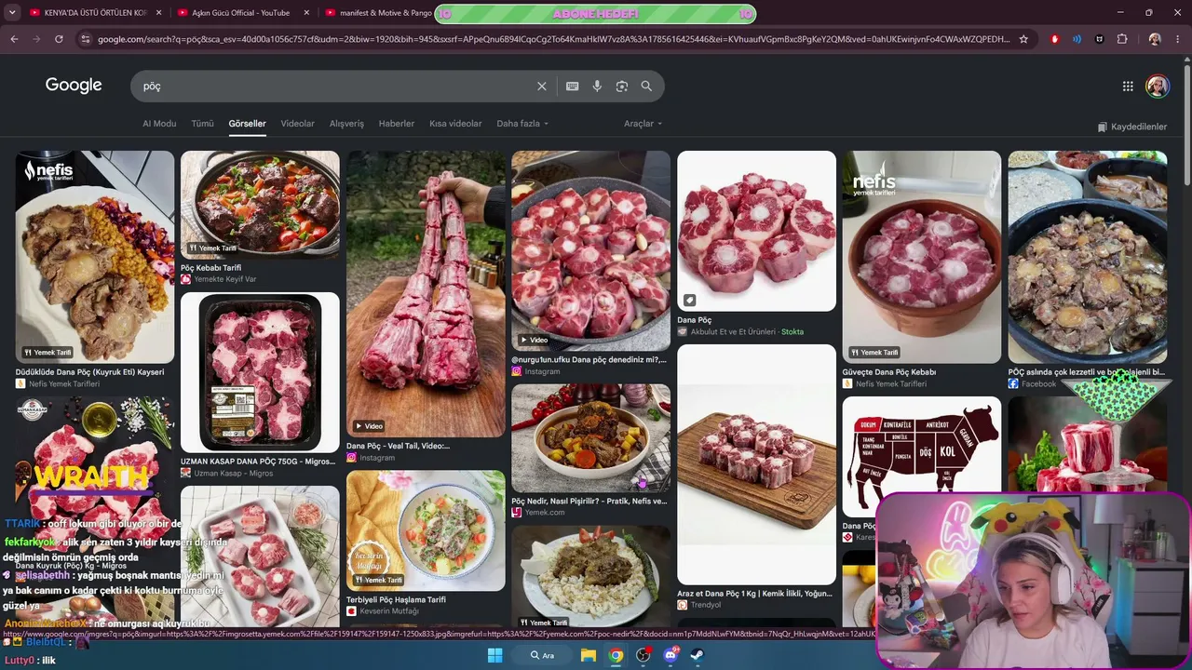Image resolution: width=1192 pixels, height=670 pixels.
Task: Open OBS Studio from the taskbar
Action: coord(643,655)
